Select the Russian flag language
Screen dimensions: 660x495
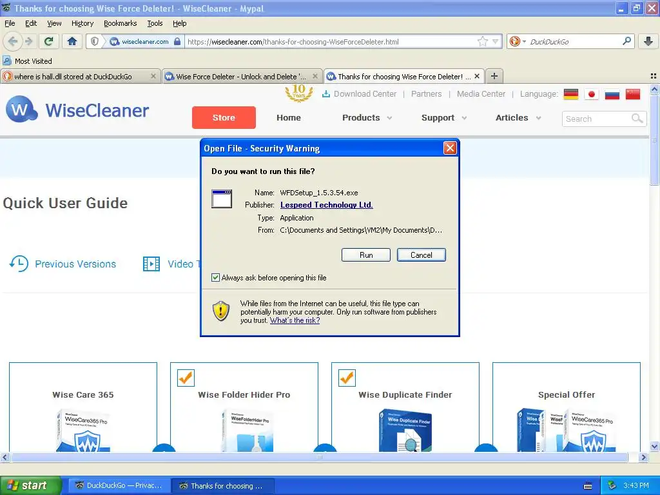(x=612, y=94)
